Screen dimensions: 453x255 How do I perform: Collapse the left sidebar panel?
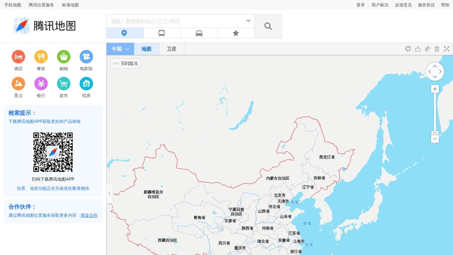coord(109,193)
